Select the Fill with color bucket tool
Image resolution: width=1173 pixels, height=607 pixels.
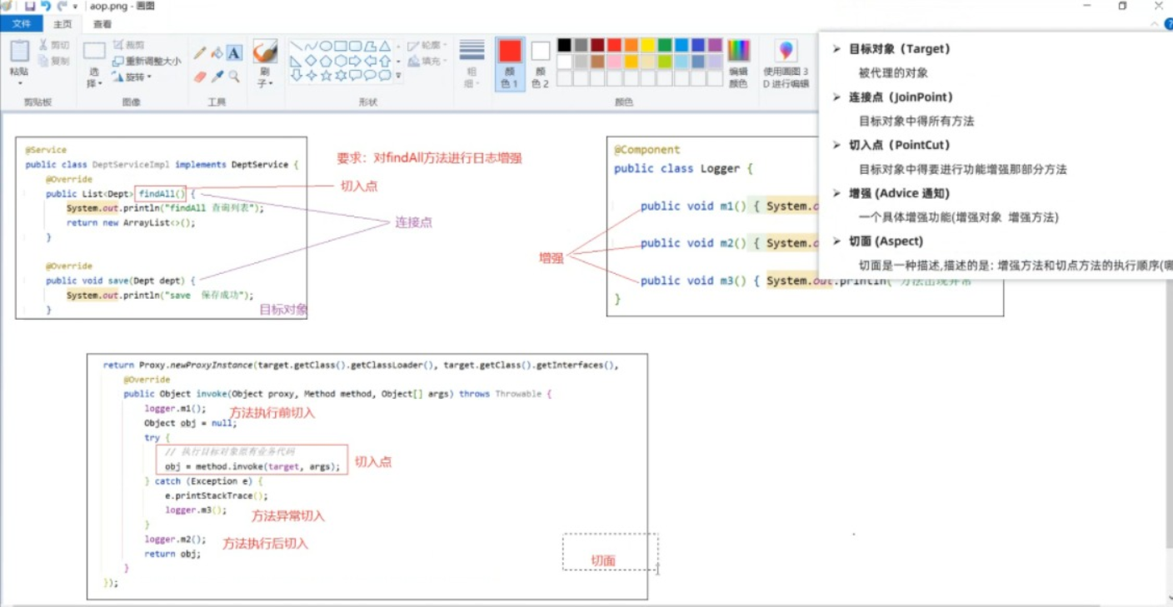217,53
